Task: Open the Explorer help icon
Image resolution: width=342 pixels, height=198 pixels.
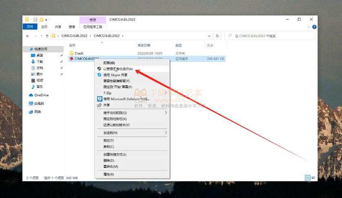Action: 314,27
